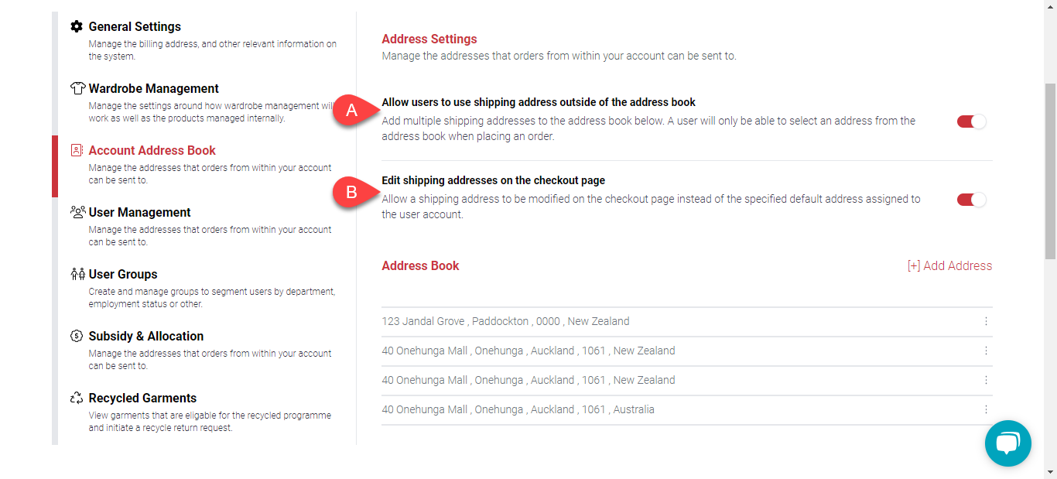This screenshot has height=479, width=1057.
Task: Toggle shipping address outside address book switch
Action: pos(971,121)
